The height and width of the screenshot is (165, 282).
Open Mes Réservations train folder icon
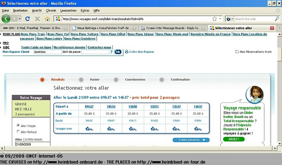(x=237, y=52)
